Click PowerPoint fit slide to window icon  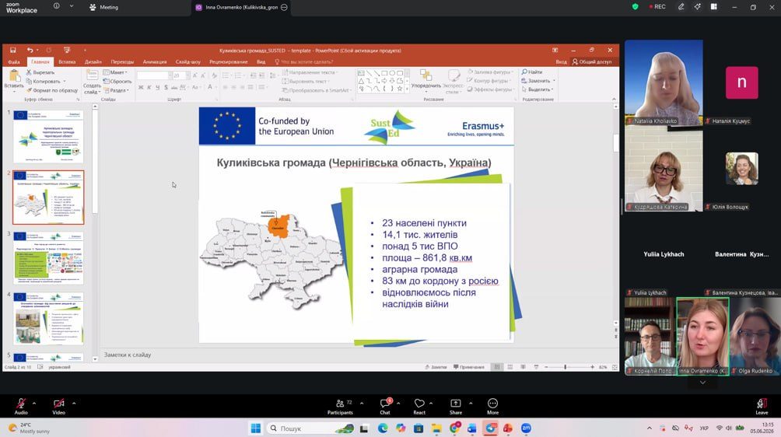pos(615,367)
